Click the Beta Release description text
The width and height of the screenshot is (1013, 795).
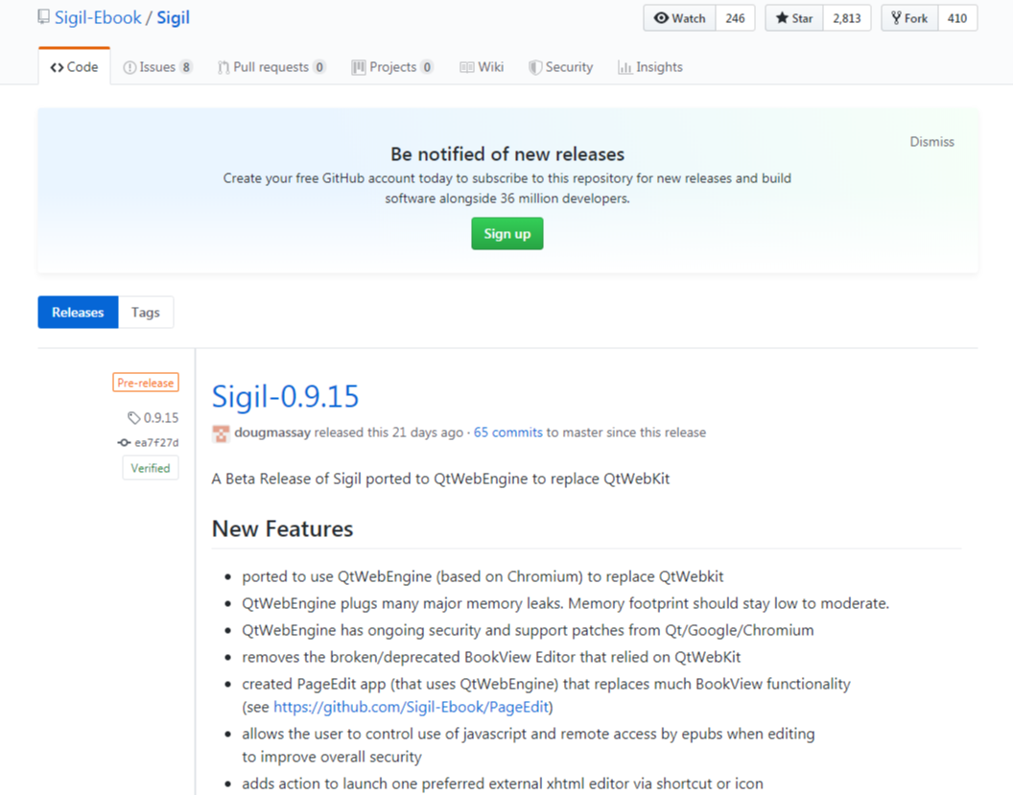[x=440, y=479]
